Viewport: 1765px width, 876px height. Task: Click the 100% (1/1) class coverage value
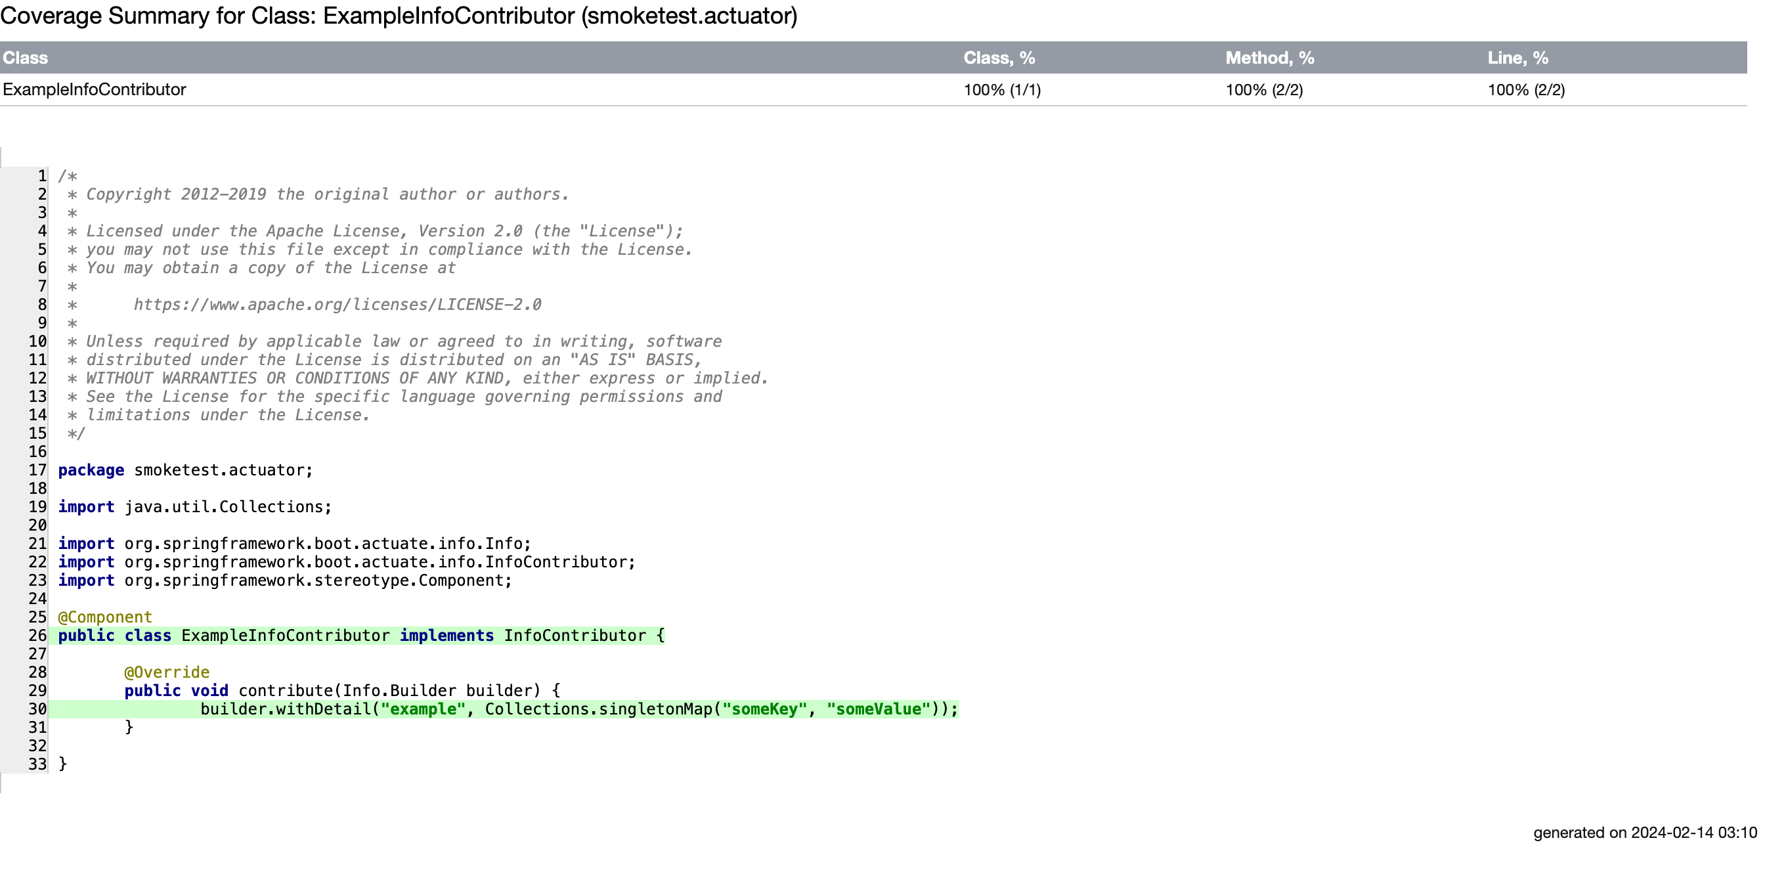1002,90
